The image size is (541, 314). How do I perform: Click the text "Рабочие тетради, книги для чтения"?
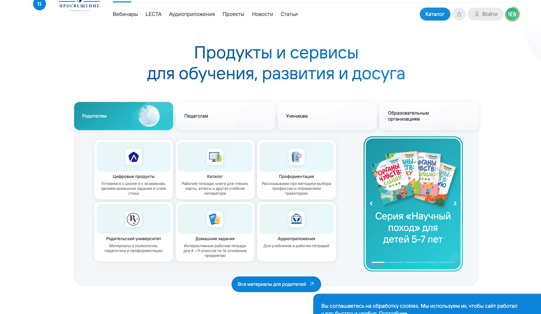(x=215, y=184)
